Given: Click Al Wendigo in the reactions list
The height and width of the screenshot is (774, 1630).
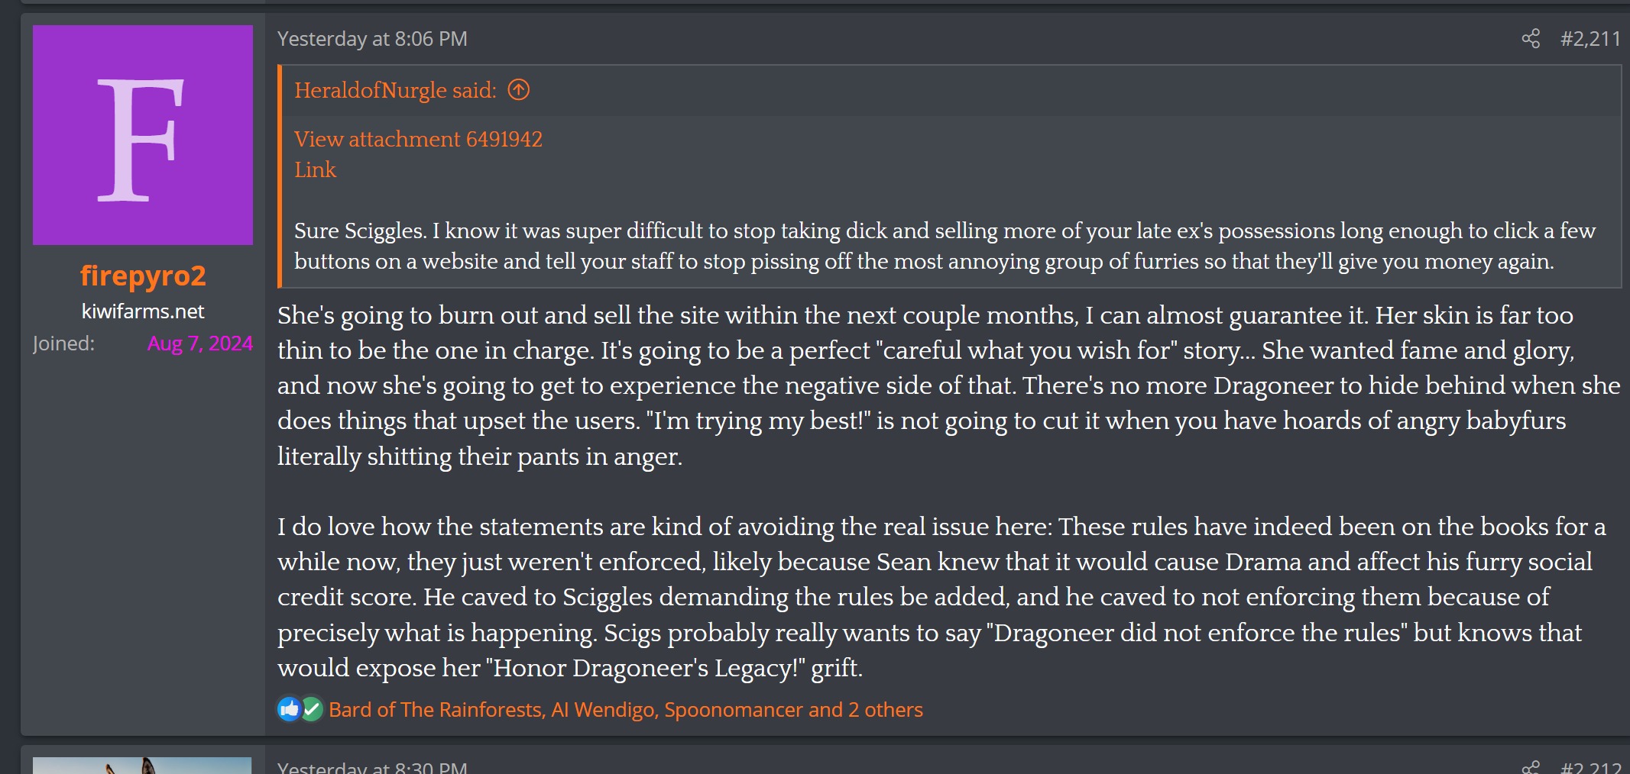Looking at the screenshot, I should point(604,710).
